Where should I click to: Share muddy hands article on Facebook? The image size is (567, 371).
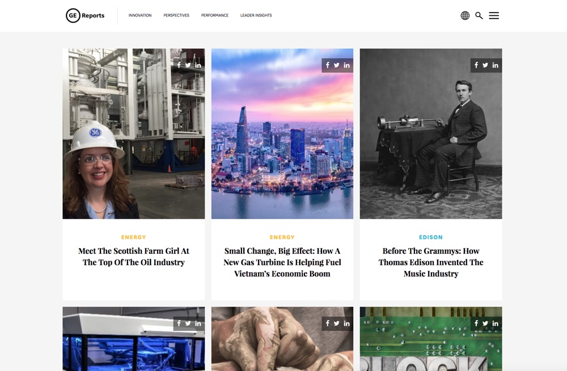point(328,323)
